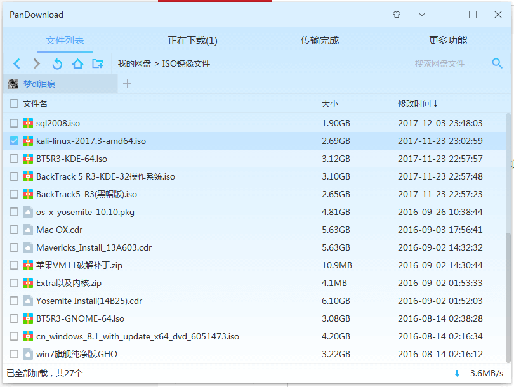The image size is (514, 387).
Task: Check the sql2008.iso checkbox
Action: (x=14, y=123)
